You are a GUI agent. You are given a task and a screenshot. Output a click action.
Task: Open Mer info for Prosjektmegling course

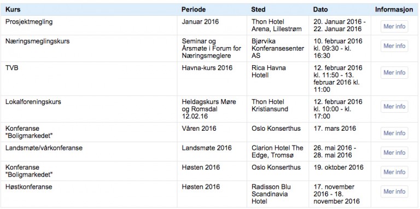[394, 26]
